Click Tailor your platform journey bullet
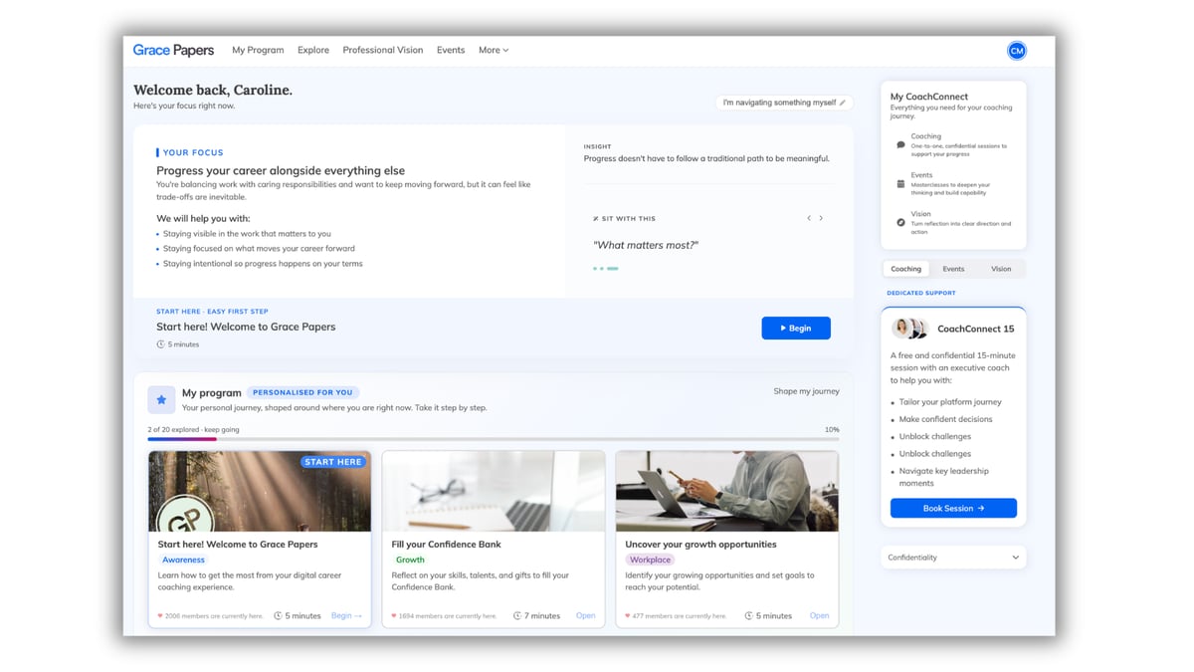Screen dimensions: 1194x672 950,402
